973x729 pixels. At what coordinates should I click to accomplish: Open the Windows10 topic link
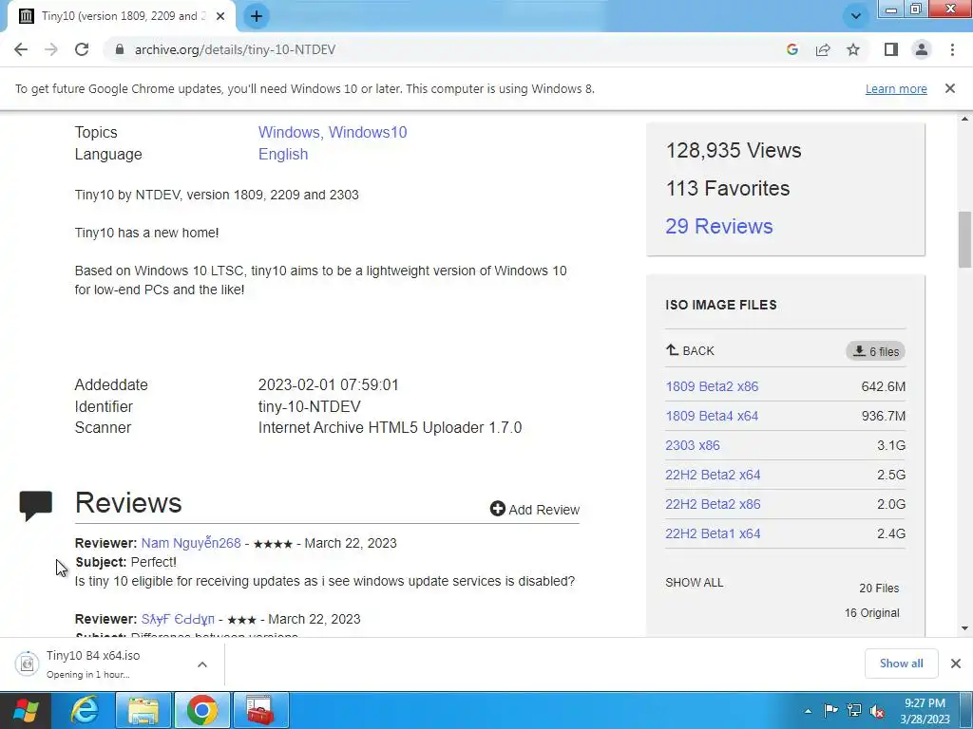point(368,132)
